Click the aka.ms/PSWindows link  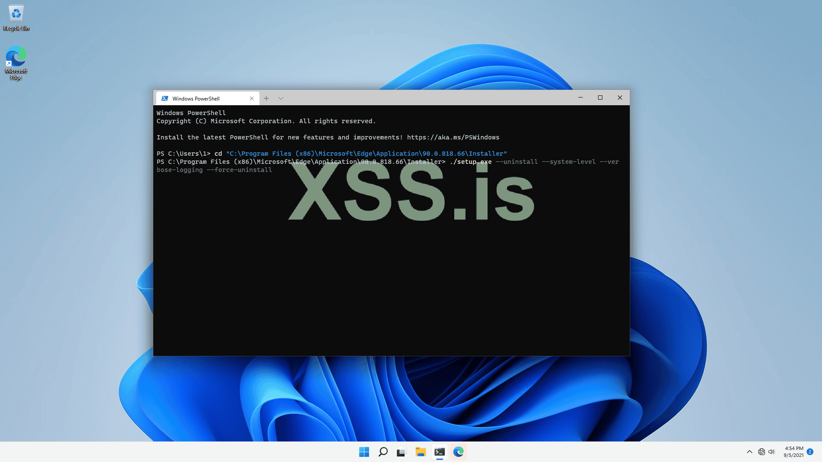[453, 137]
